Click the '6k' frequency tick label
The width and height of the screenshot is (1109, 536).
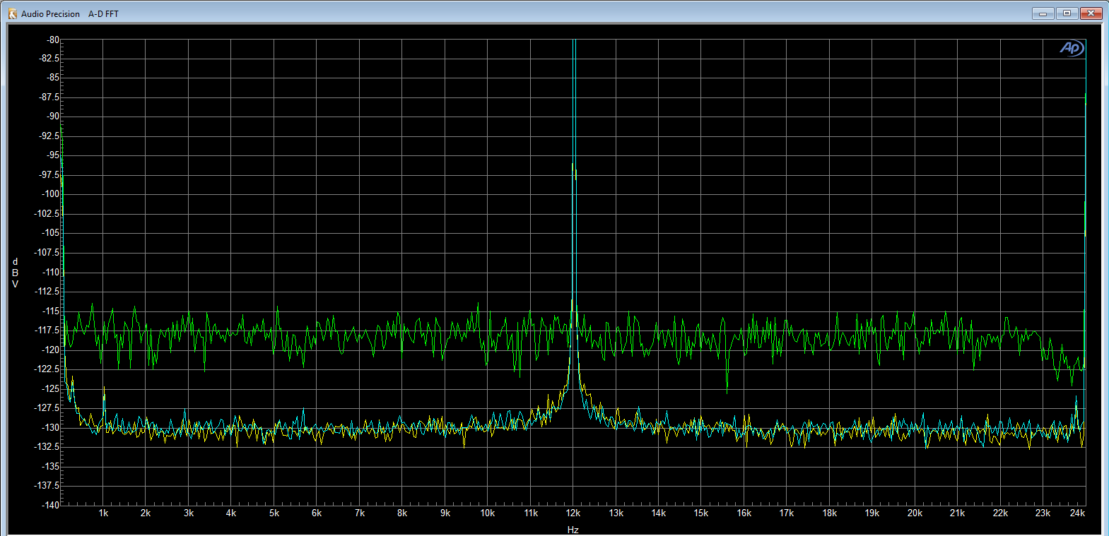click(317, 513)
